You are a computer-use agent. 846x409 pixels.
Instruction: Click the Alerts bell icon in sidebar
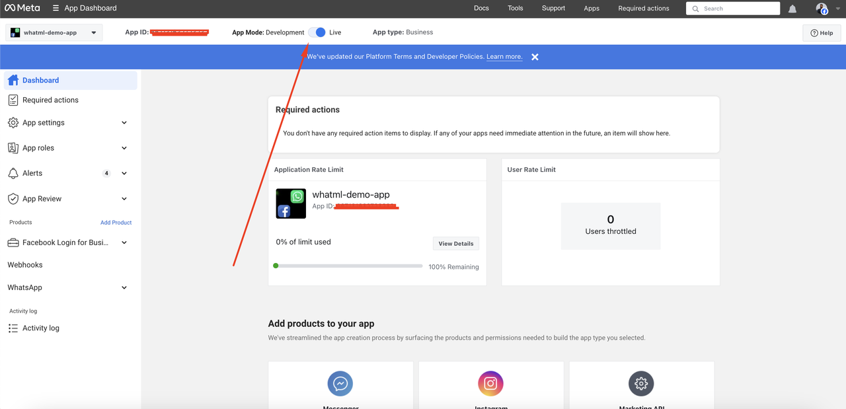(x=13, y=173)
